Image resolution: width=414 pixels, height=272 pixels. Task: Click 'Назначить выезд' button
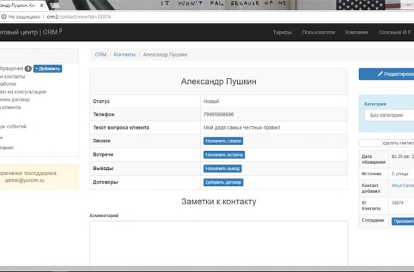tap(223, 169)
